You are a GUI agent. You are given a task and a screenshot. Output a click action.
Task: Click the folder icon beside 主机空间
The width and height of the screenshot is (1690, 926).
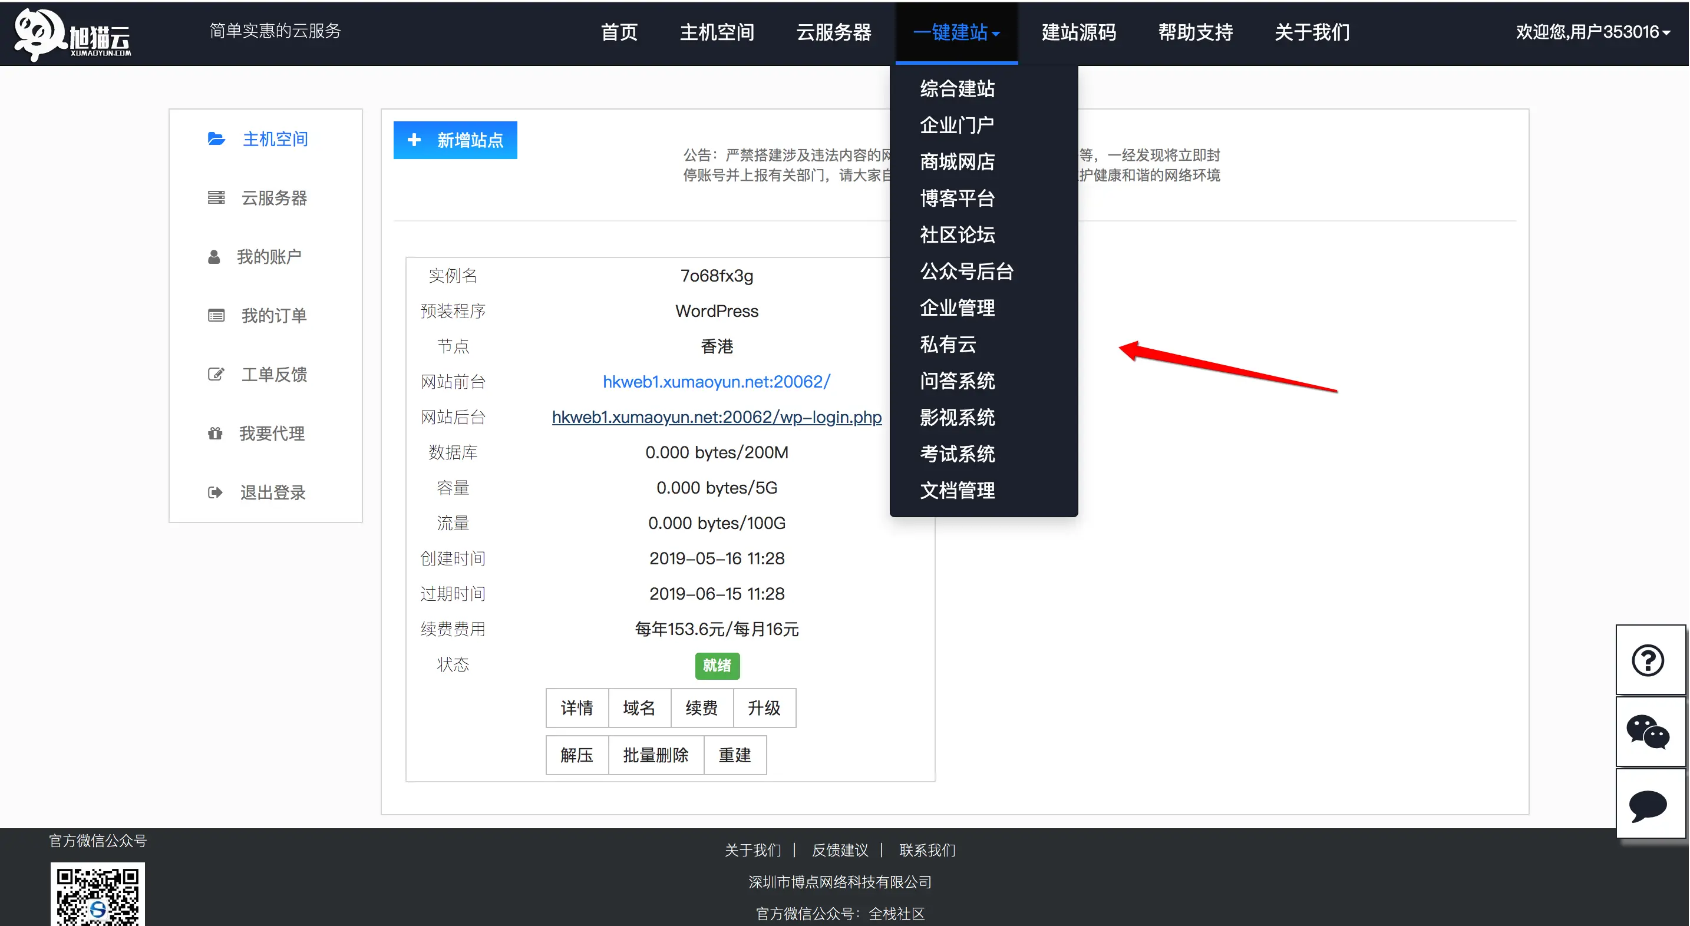tap(216, 139)
